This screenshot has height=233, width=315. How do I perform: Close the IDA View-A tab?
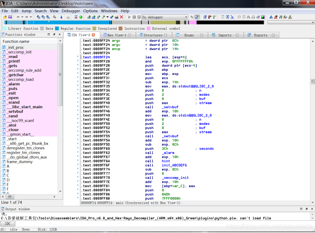pos(93,35)
